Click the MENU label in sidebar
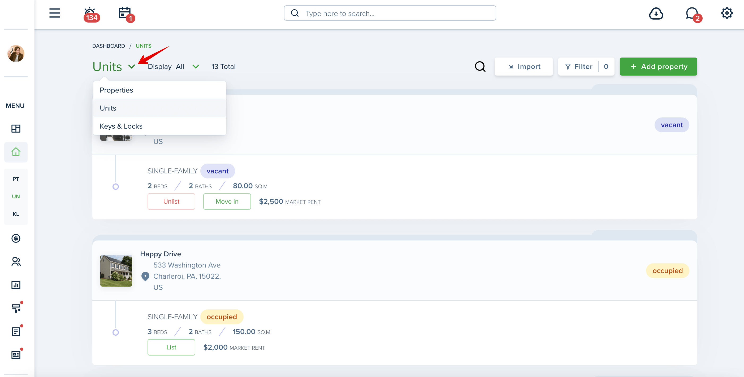 click(15, 106)
